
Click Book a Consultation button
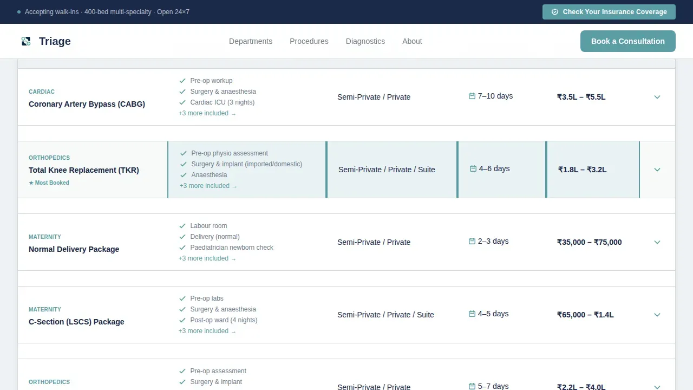(x=628, y=41)
